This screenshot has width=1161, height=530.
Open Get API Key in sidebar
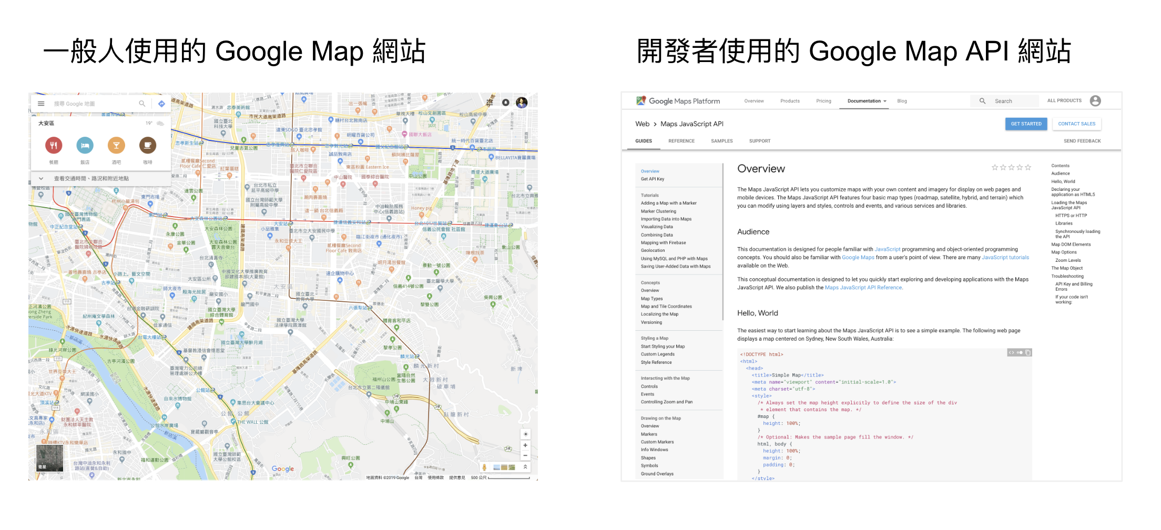[652, 179]
